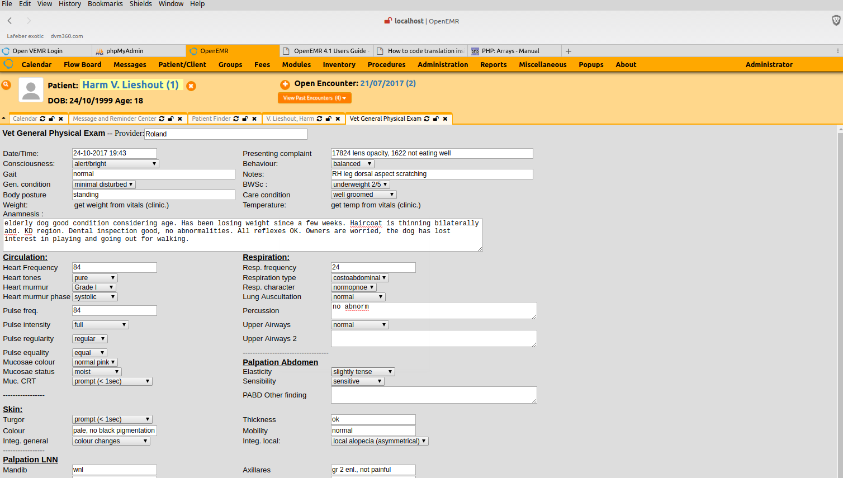The width and height of the screenshot is (843, 478).
Task: Refresh the Calendar tab
Action: 42,119
